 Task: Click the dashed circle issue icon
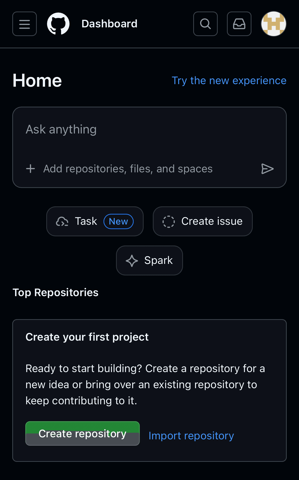click(169, 221)
